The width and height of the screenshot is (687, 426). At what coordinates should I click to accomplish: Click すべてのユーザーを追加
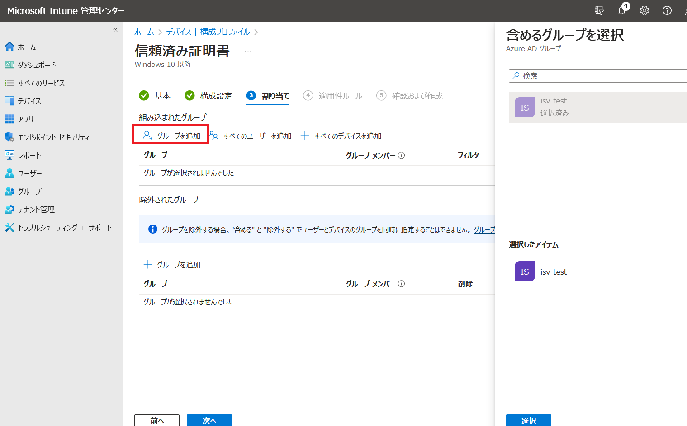251,136
